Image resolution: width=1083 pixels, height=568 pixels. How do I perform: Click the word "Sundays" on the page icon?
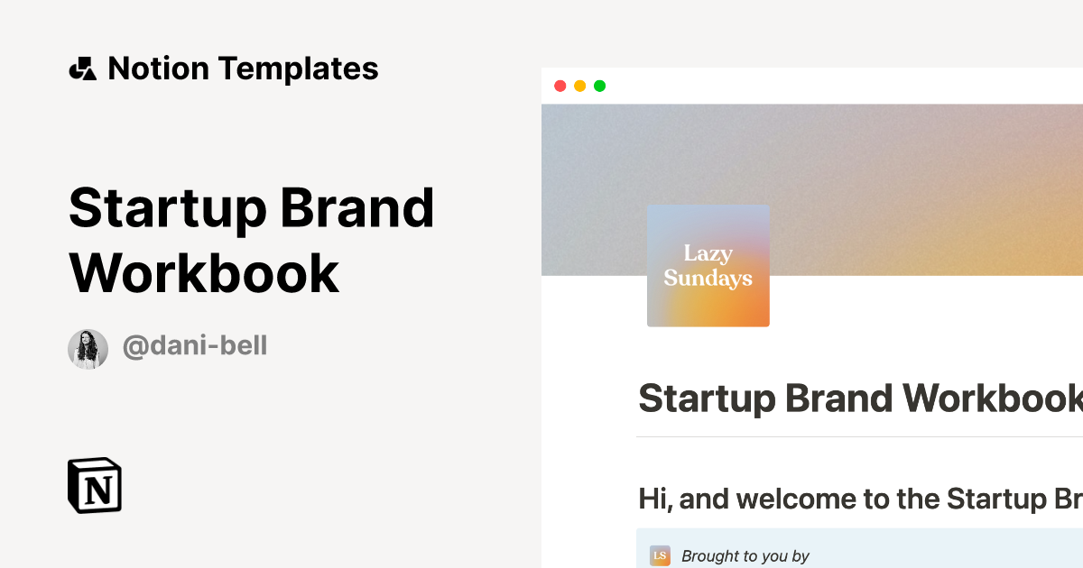[708, 279]
